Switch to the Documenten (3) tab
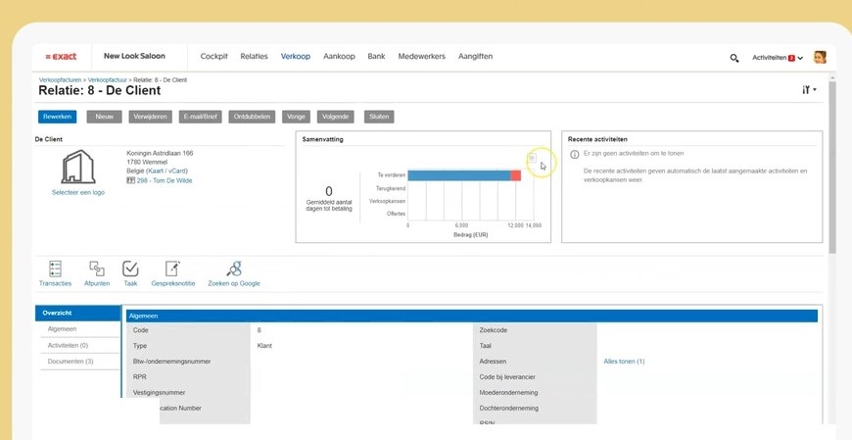852x440 pixels. pos(71,362)
